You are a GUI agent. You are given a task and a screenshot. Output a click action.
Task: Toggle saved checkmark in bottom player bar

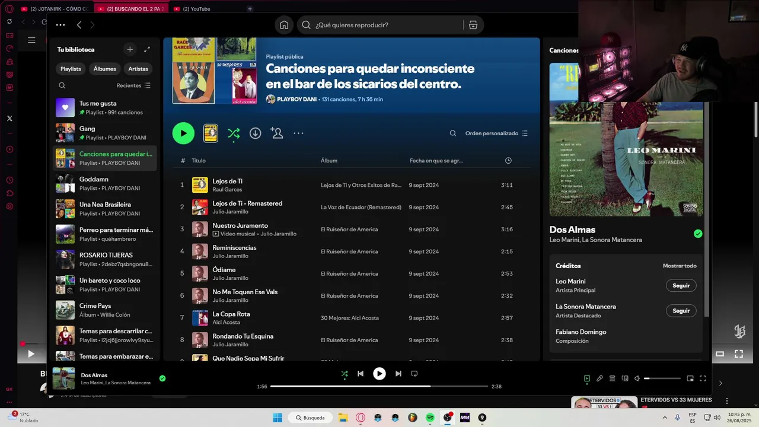pyautogui.click(x=162, y=378)
